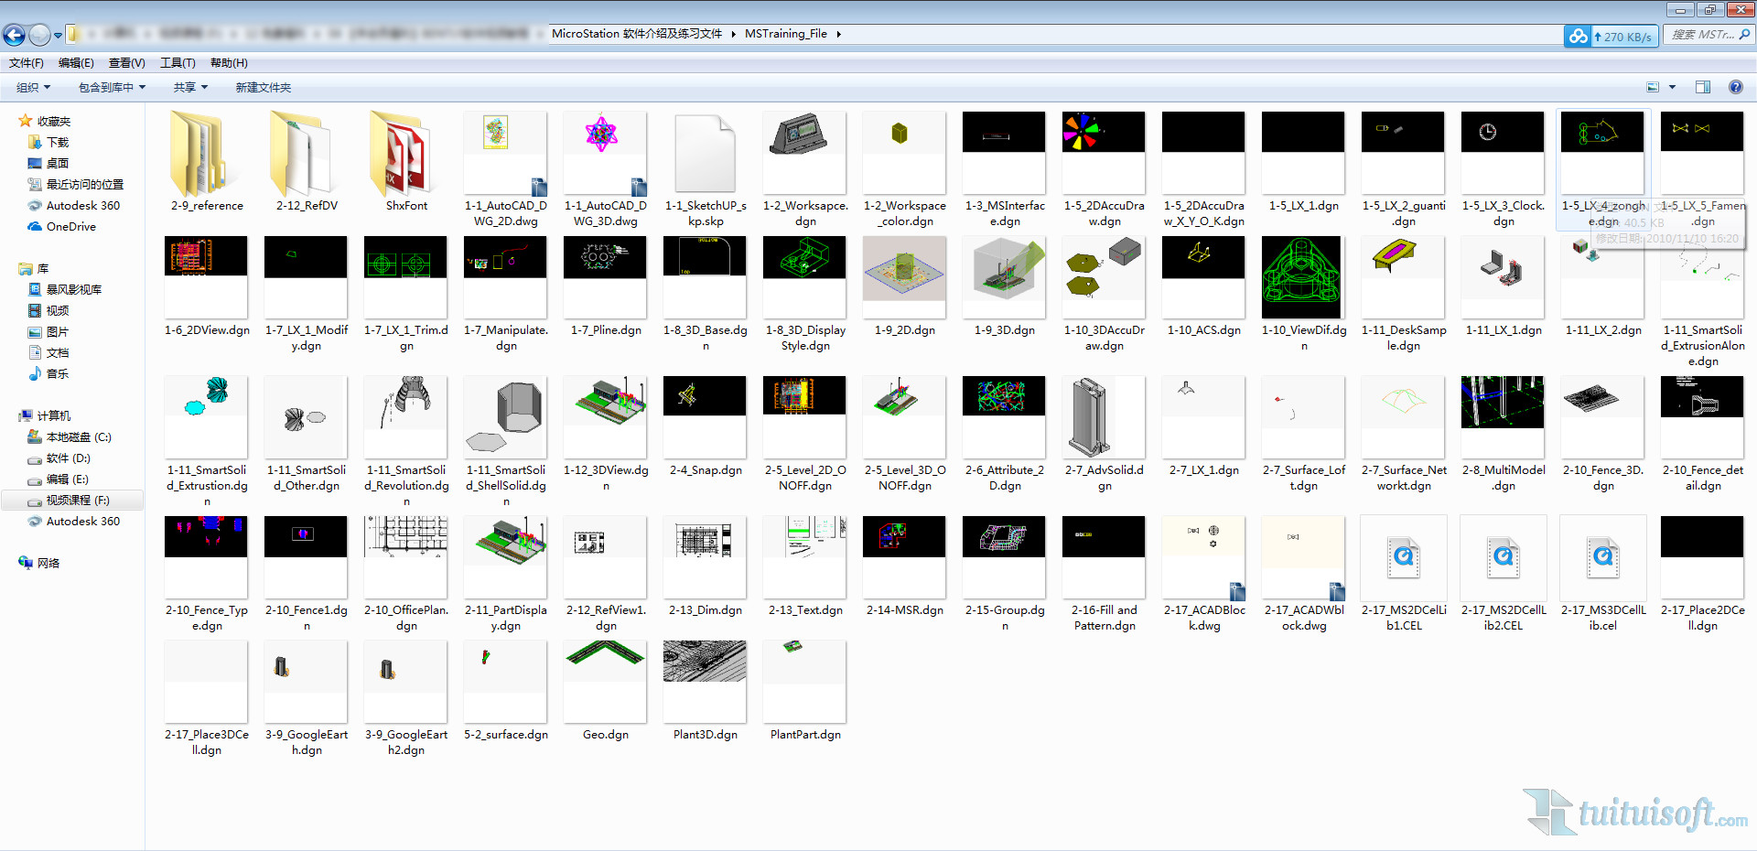Open the 工具(T) menu
Screen dimensions: 1757x851
pyautogui.click(x=178, y=63)
